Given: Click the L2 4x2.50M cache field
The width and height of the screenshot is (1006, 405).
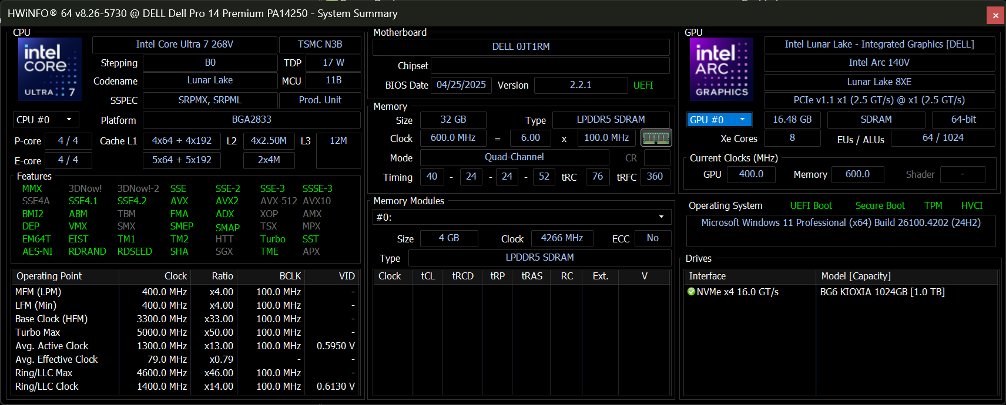Looking at the screenshot, I should tap(269, 141).
